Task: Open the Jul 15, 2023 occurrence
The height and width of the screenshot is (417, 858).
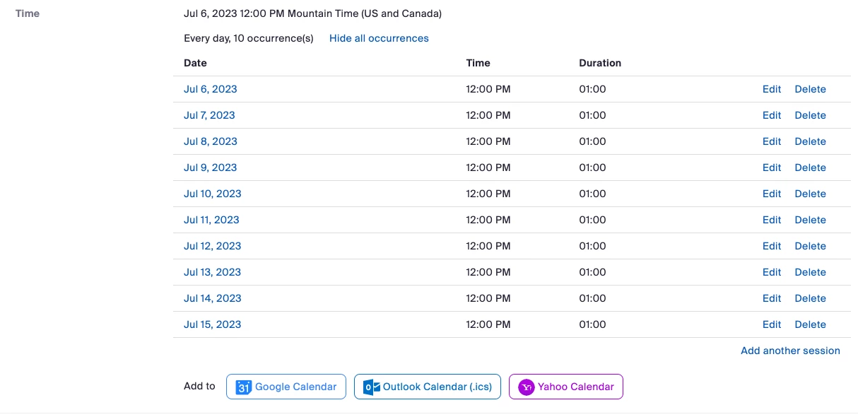Action: click(x=213, y=324)
